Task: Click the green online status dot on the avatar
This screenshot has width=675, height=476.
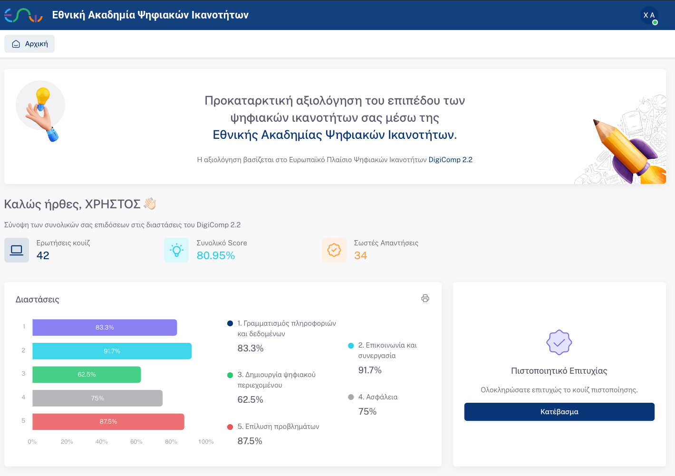Action: 655,21
